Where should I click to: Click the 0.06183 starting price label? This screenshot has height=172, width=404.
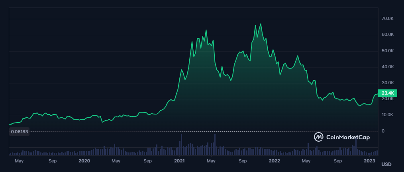point(19,131)
